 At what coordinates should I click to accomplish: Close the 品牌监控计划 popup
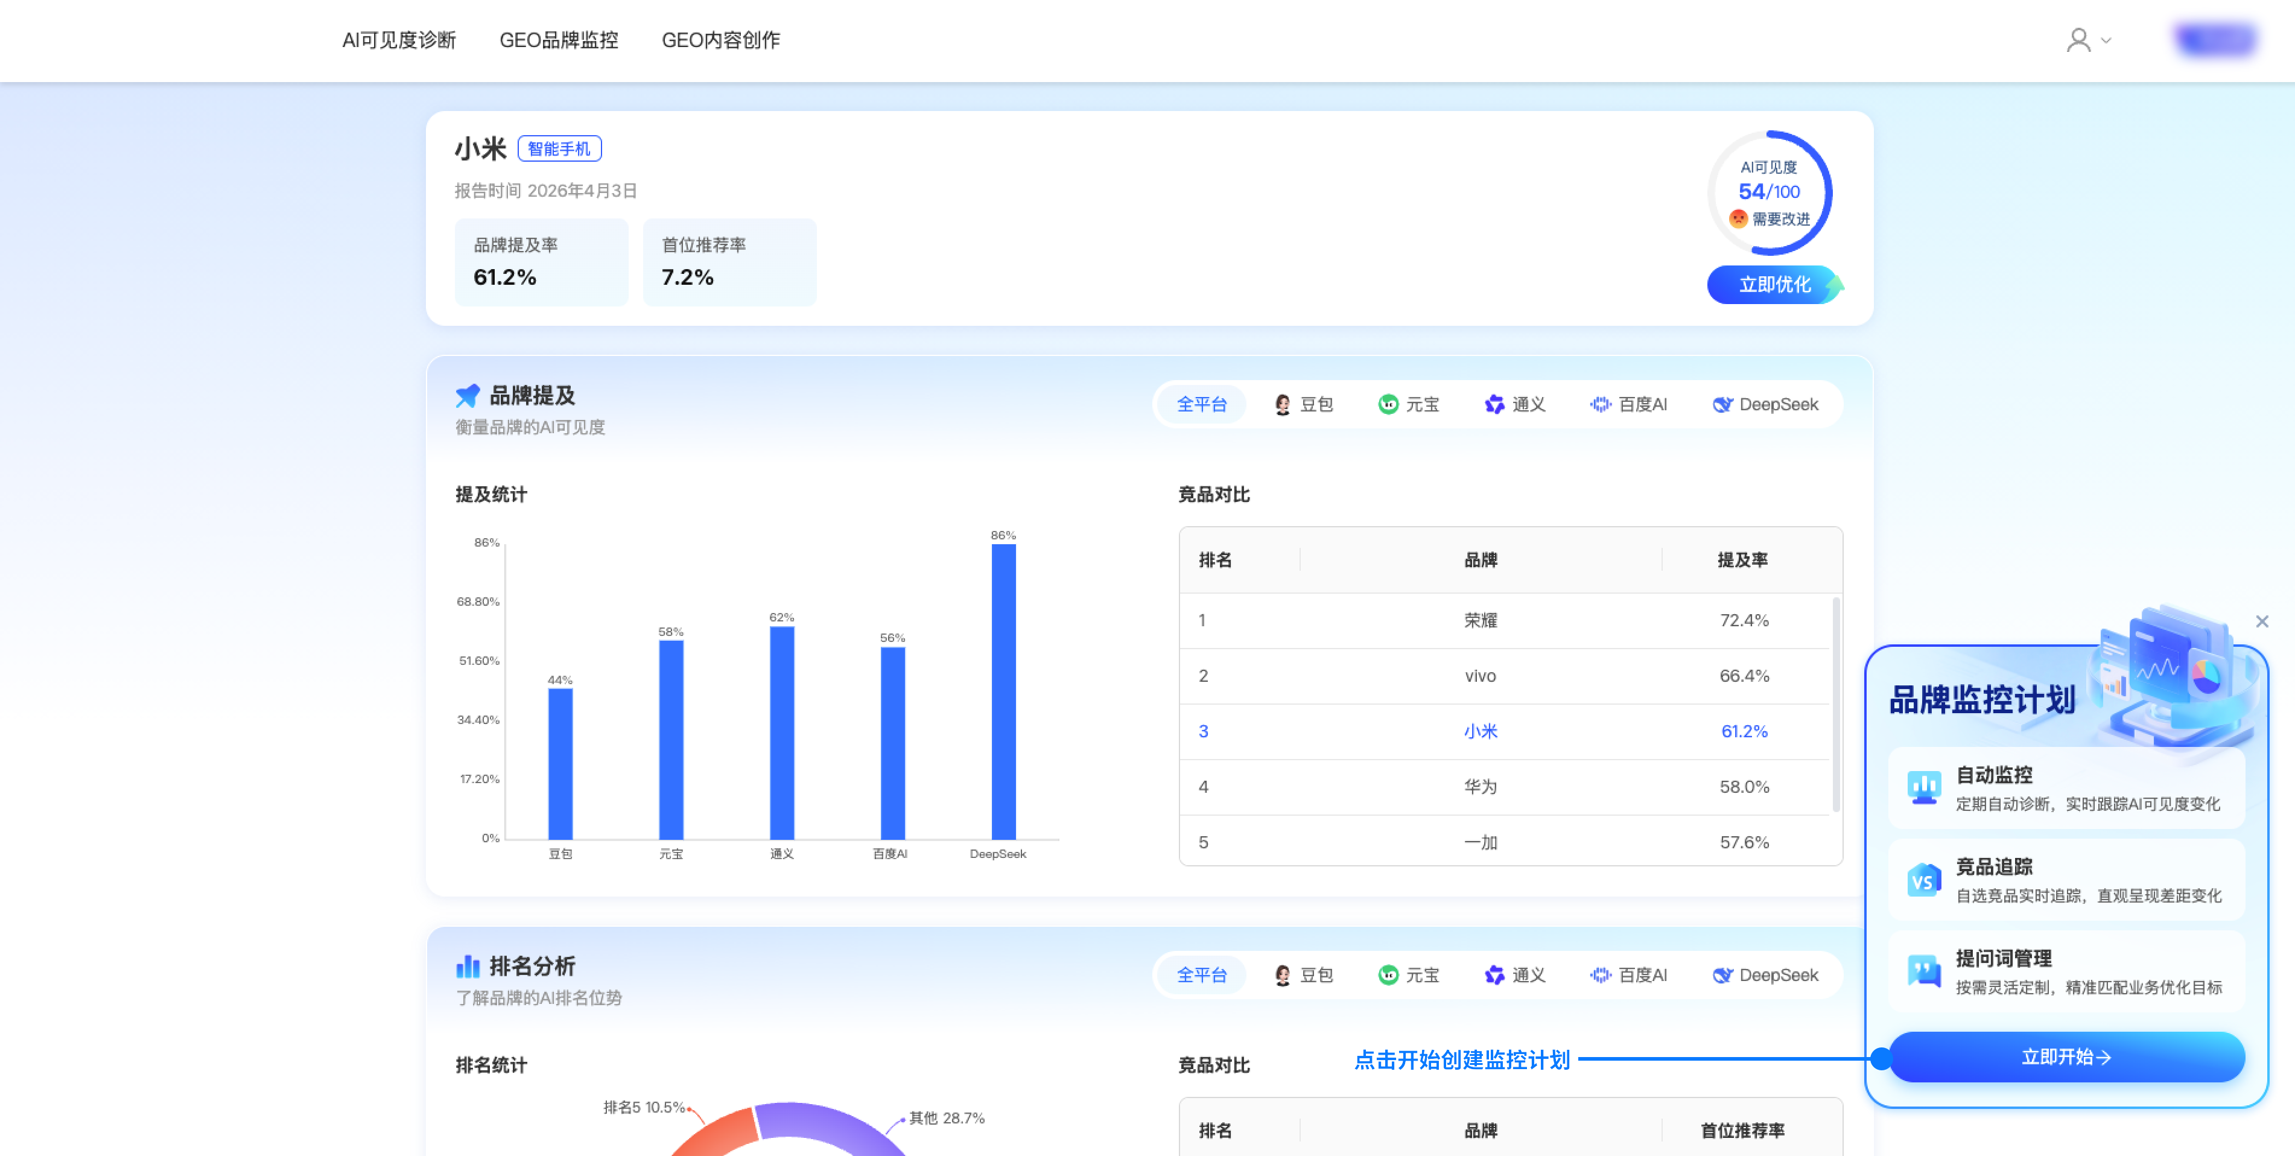2261,621
